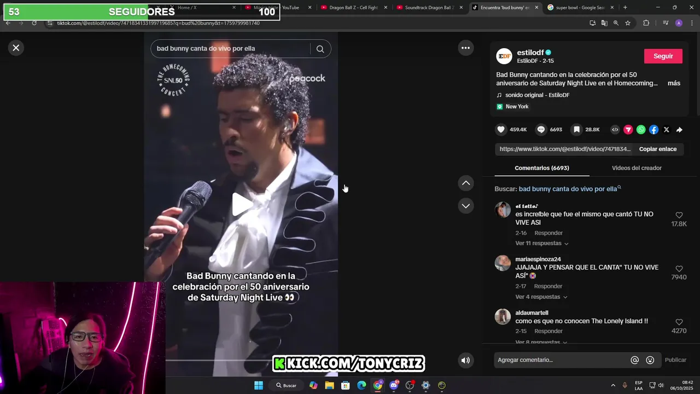Open Discord from taskbar
The image size is (700, 394).
pyautogui.click(x=394, y=385)
